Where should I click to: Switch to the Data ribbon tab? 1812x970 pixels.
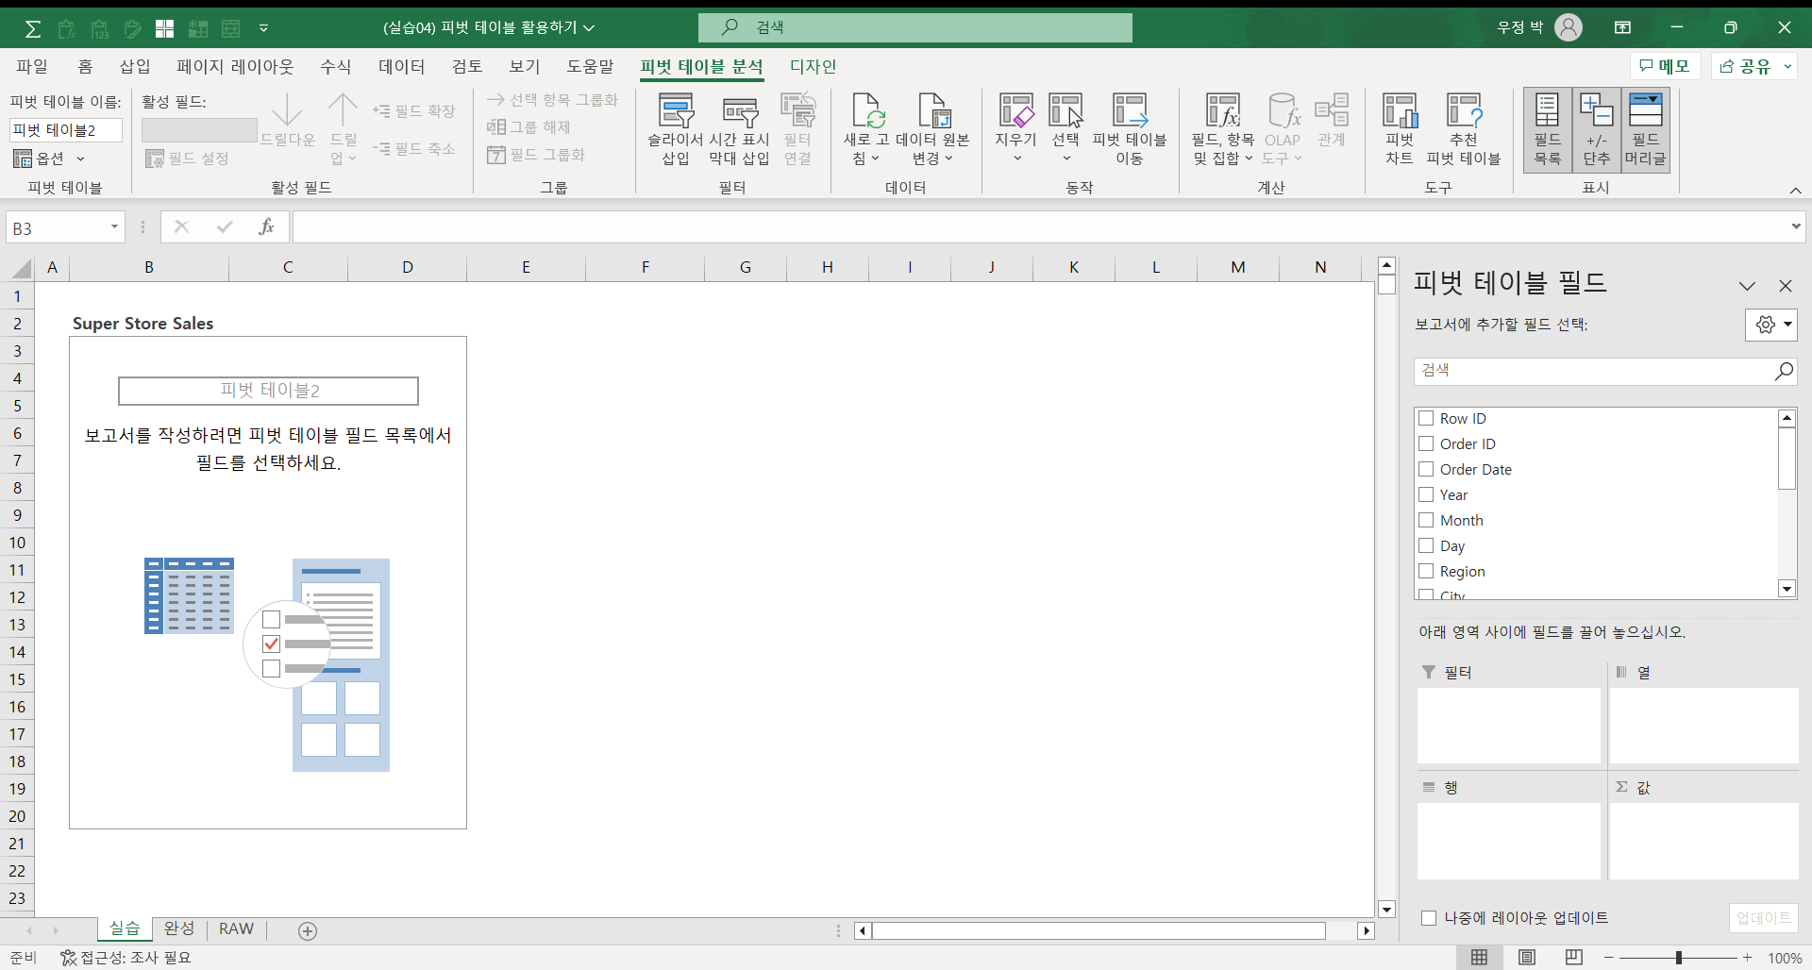(x=402, y=66)
